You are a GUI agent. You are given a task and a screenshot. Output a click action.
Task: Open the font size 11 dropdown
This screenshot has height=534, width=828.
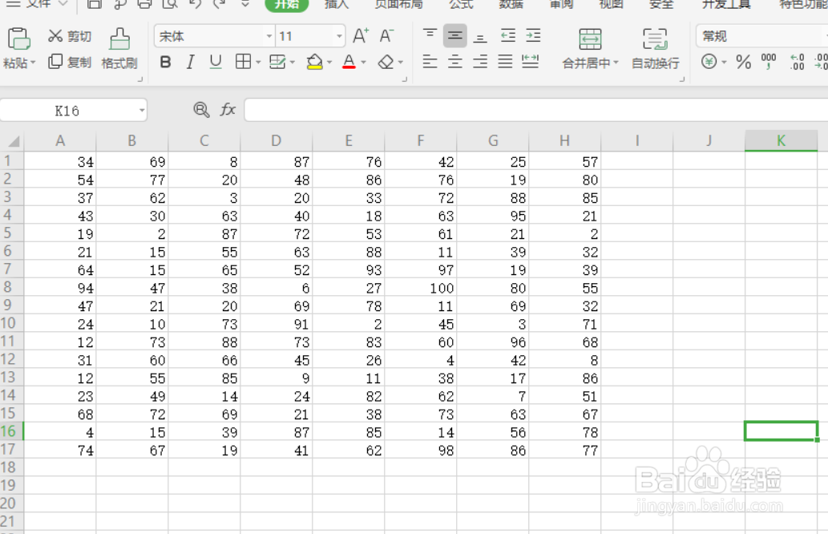click(339, 36)
